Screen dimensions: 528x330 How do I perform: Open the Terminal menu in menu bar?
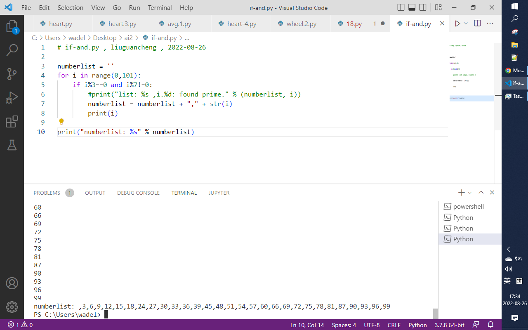(160, 7)
